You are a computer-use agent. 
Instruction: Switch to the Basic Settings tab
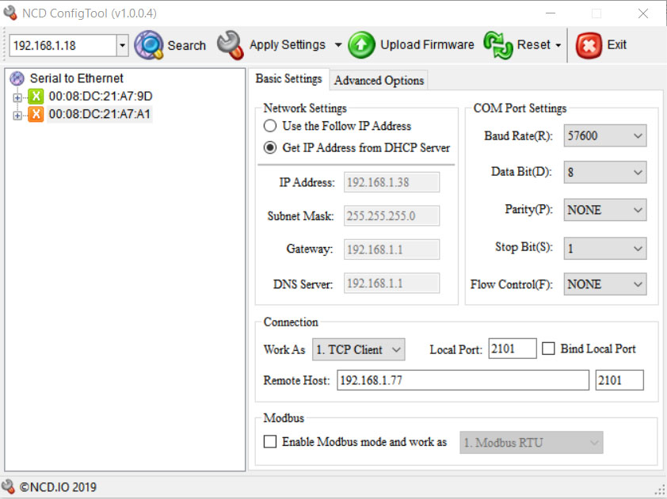pos(289,78)
